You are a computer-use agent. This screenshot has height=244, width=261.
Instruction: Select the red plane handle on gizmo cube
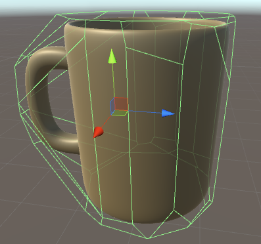click(x=121, y=104)
